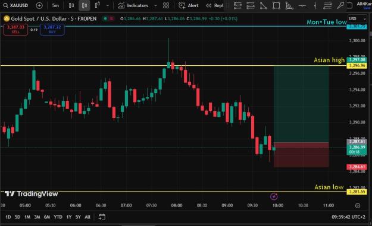Open indicator templates grid icon
Screen dimensions: 372x226
coord(166,5)
